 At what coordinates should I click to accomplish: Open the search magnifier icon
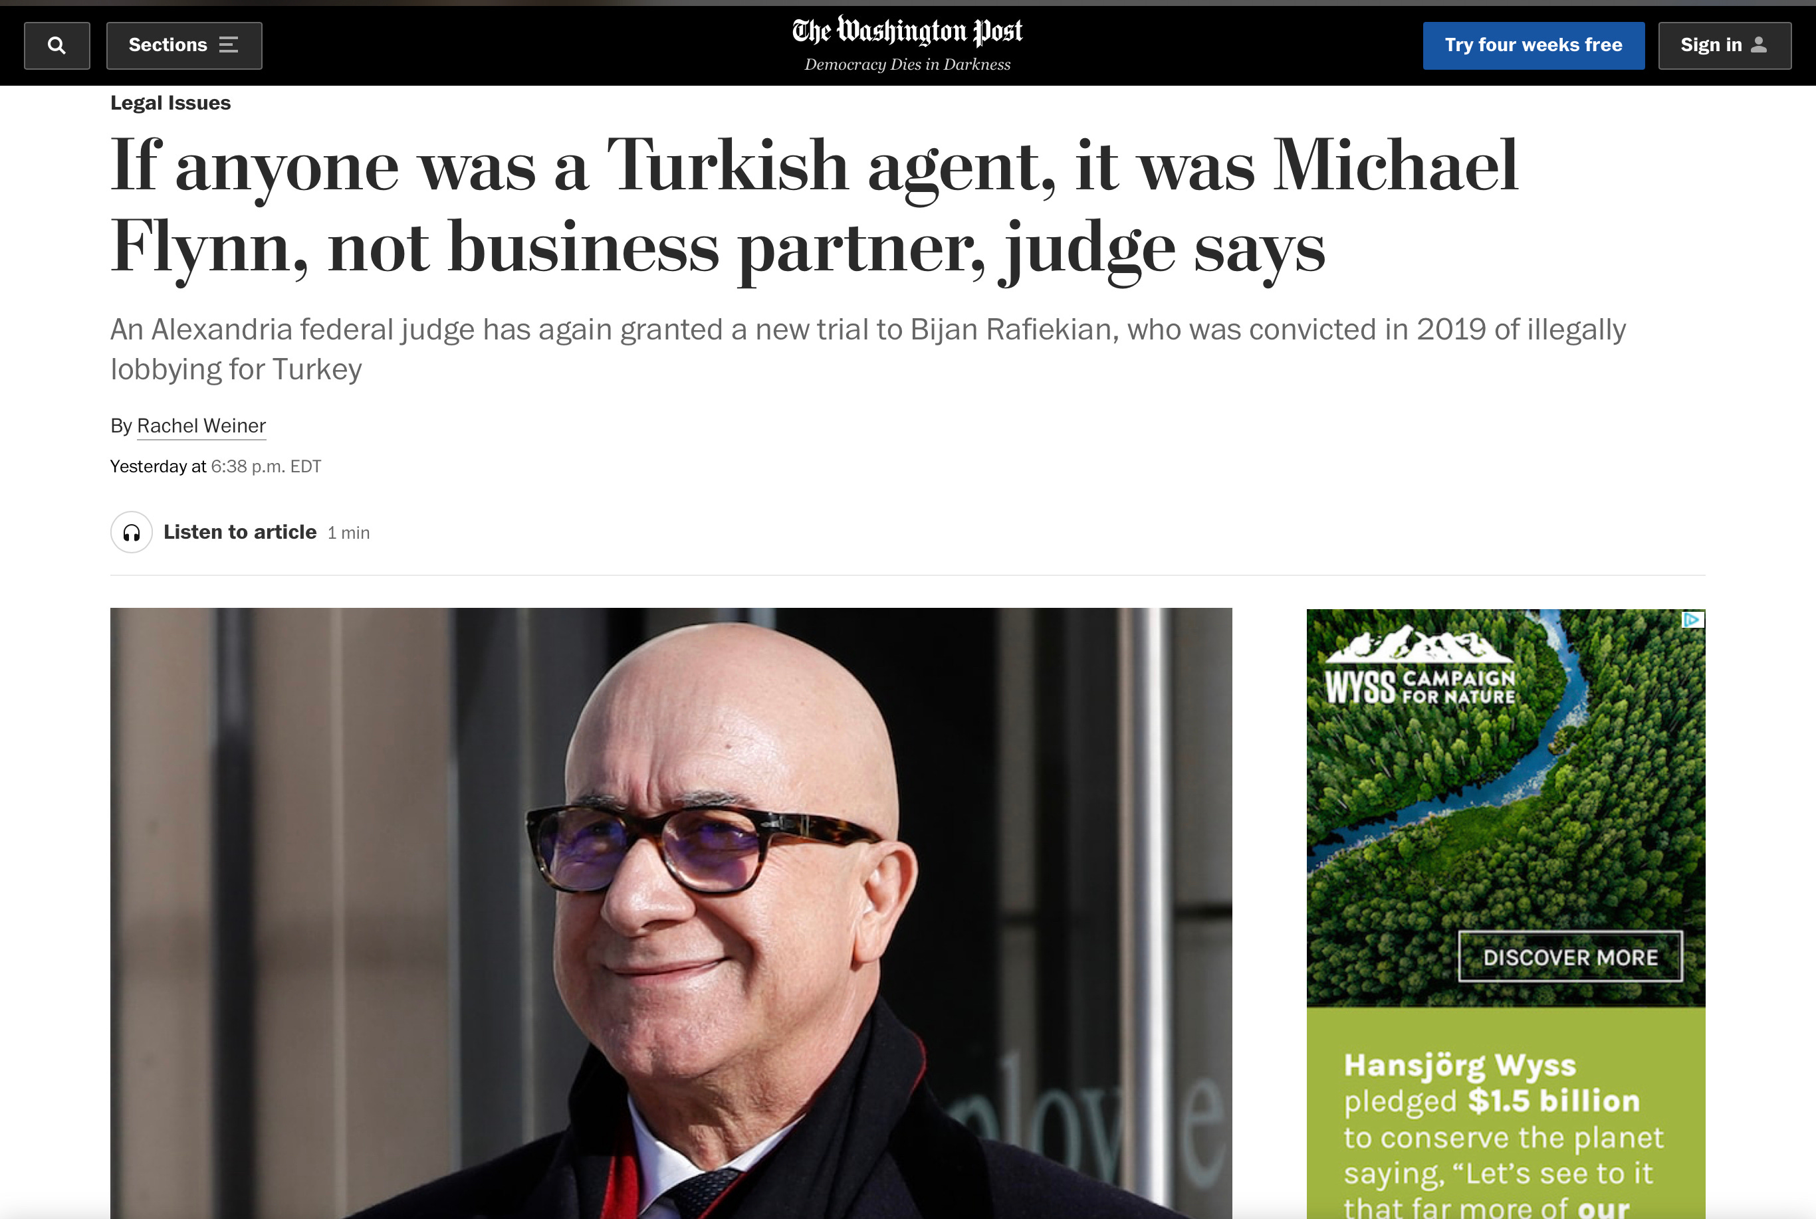(x=57, y=45)
